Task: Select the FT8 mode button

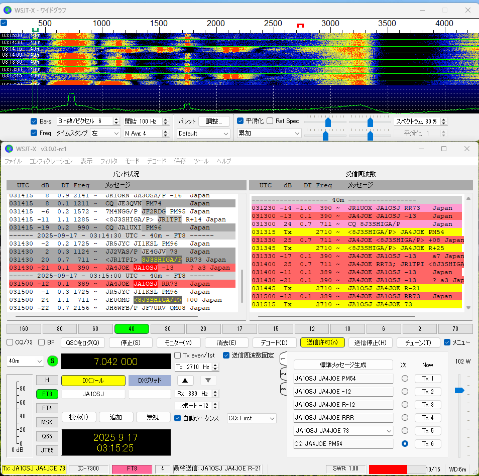Action: 47,394
